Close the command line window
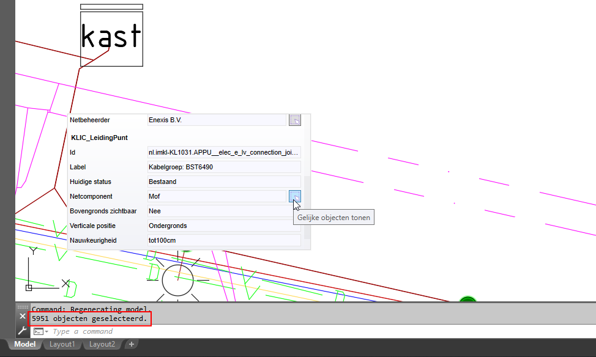This screenshot has width=596, height=357. click(23, 317)
